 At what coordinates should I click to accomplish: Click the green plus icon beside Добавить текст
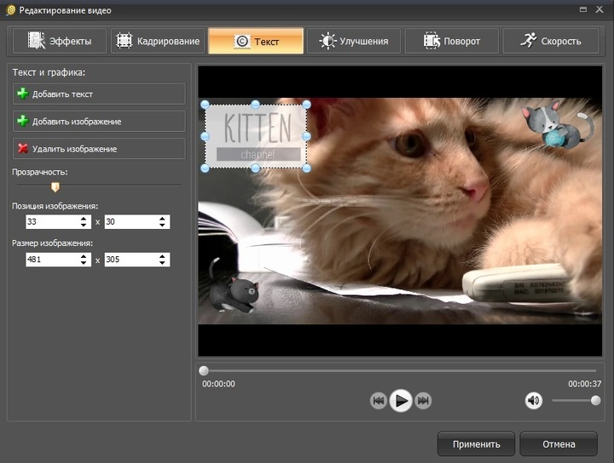tap(23, 94)
